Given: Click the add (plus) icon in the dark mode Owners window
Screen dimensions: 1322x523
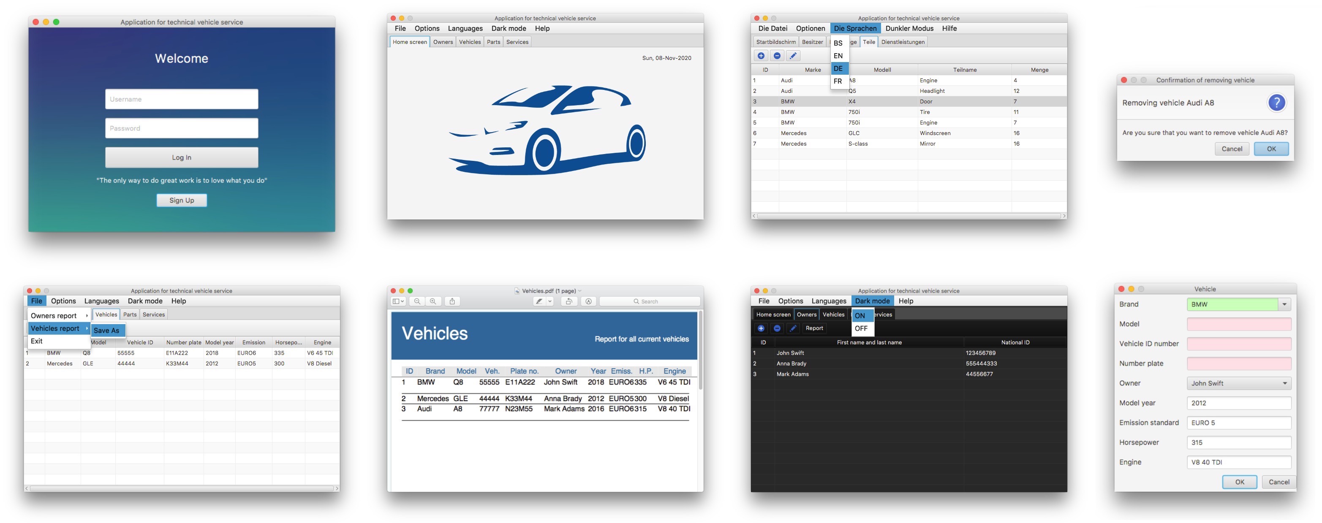Looking at the screenshot, I should tap(761, 328).
